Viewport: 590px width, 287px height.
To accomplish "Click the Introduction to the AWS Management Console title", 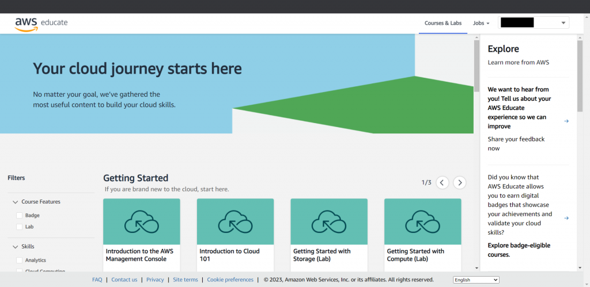I will click(139, 255).
